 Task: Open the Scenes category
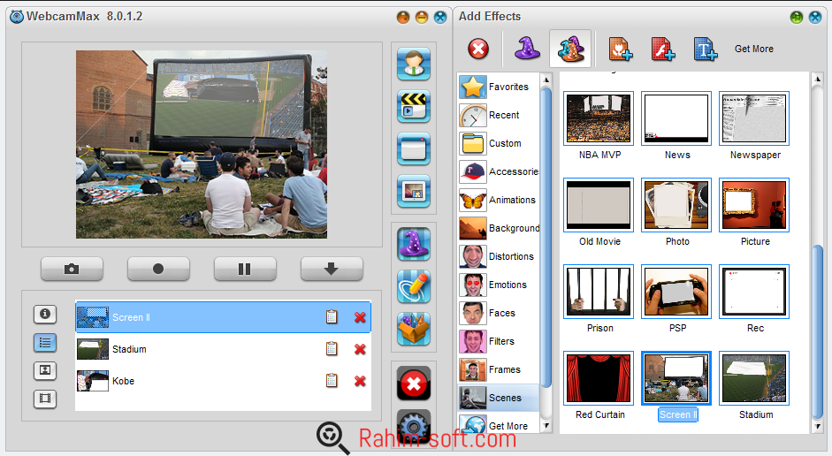click(499, 398)
